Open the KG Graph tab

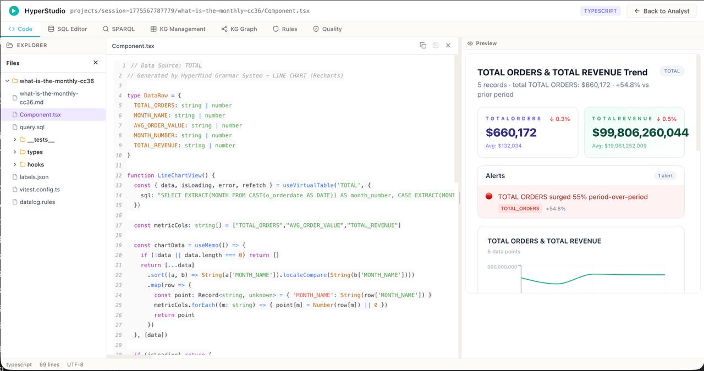pyautogui.click(x=239, y=29)
